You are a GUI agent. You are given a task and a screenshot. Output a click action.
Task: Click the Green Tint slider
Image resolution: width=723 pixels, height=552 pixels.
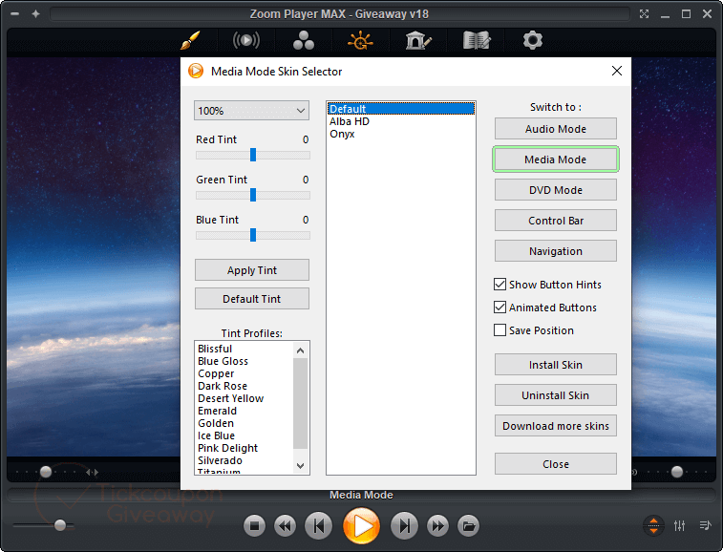[253, 195]
